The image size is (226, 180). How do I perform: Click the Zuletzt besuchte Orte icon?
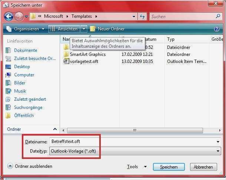pyautogui.click(x=8, y=59)
